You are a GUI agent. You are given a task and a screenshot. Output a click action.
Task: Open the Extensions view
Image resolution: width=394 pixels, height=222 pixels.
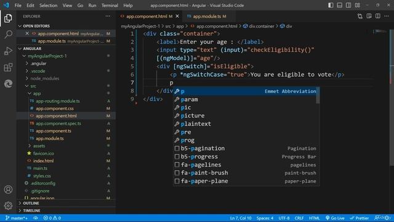[x=8, y=67]
